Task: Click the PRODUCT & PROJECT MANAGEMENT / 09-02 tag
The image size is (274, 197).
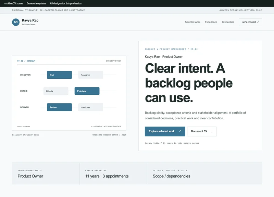Action: 171,49
